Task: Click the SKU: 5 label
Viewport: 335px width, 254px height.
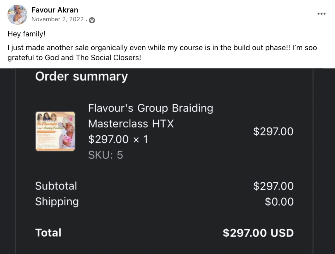Action: pyautogui.click(x=106, y=155)
